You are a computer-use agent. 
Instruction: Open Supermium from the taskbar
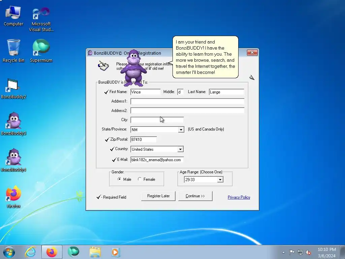(73, 252)
